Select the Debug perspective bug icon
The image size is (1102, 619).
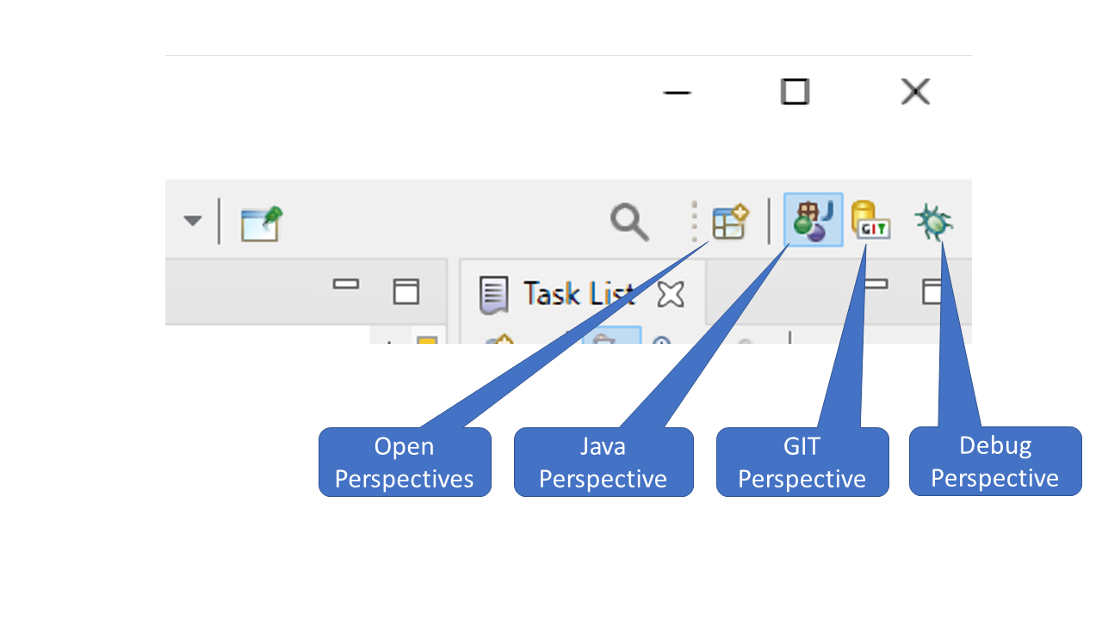[933, 222]
